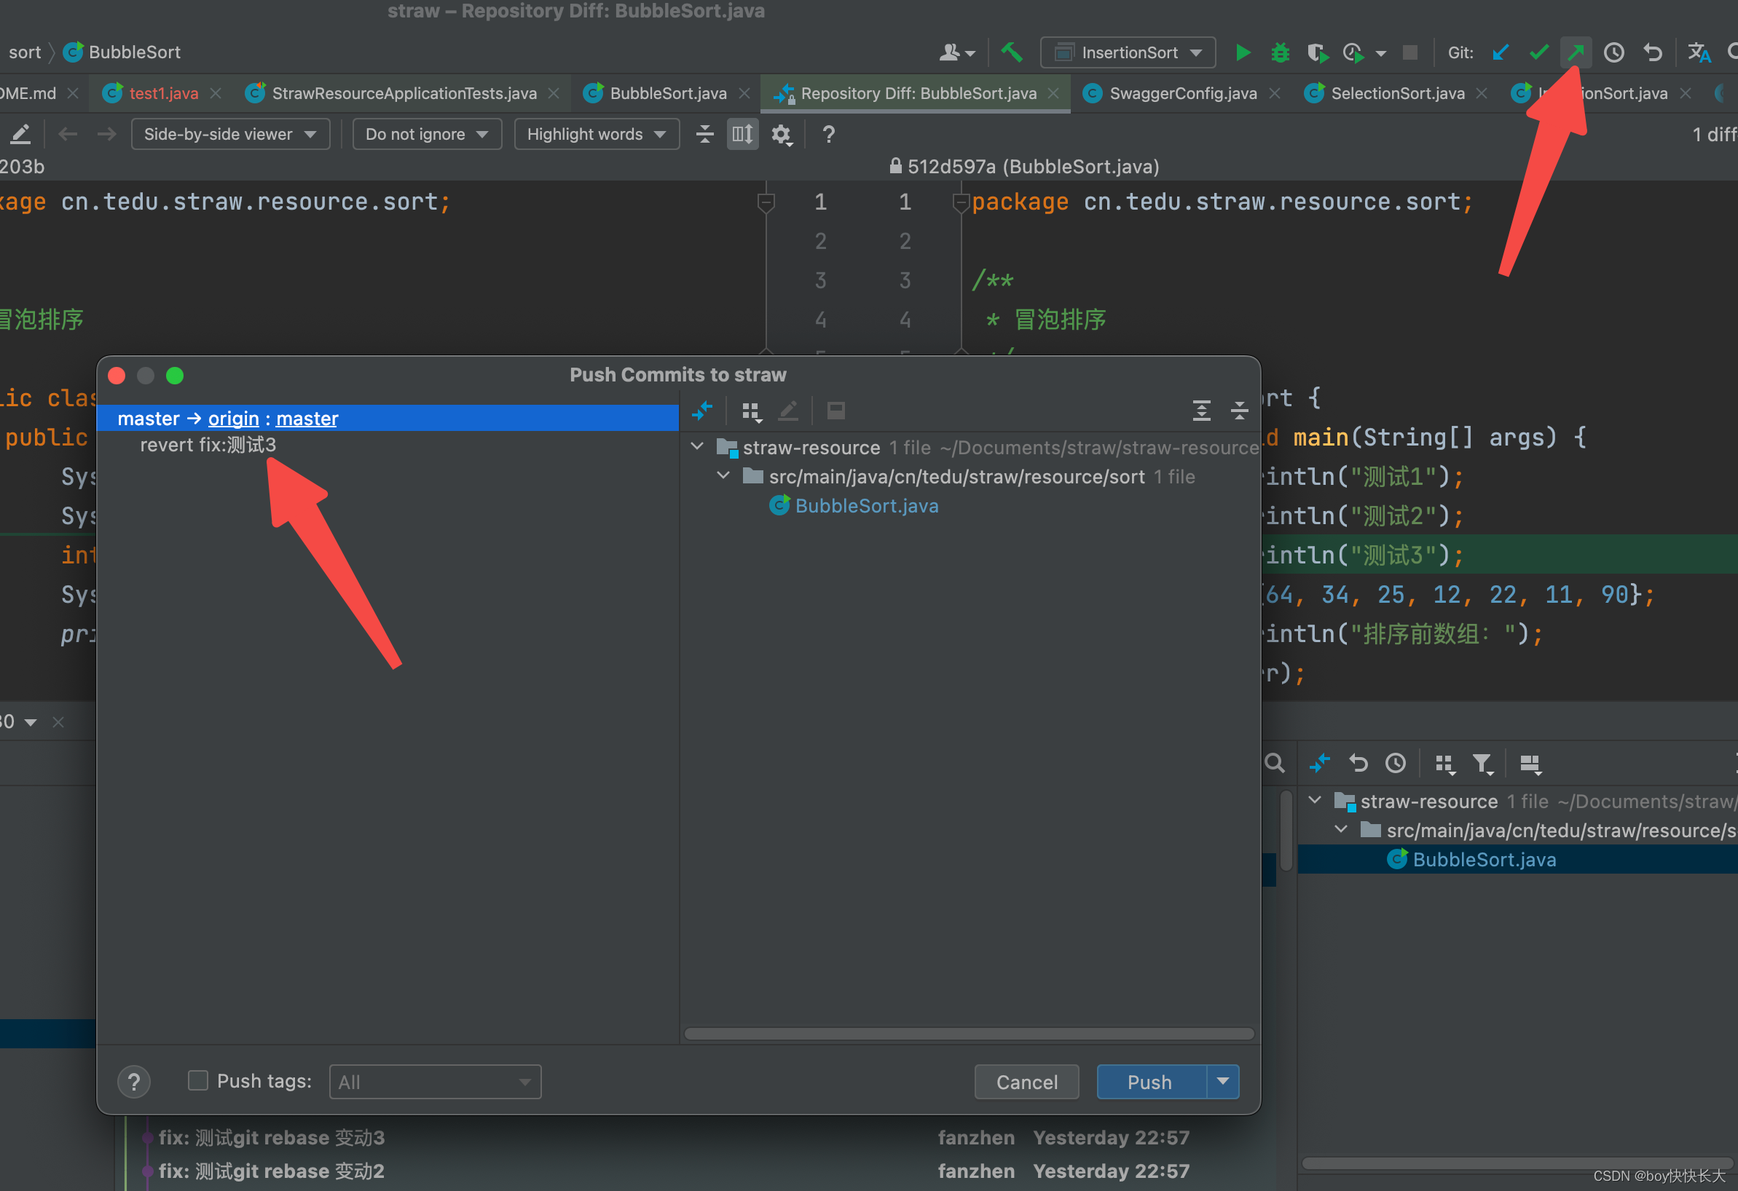
Task: Toggle the Push tags checkbox
Action: coord(197,1080)
